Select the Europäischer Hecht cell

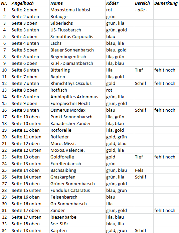77,103
